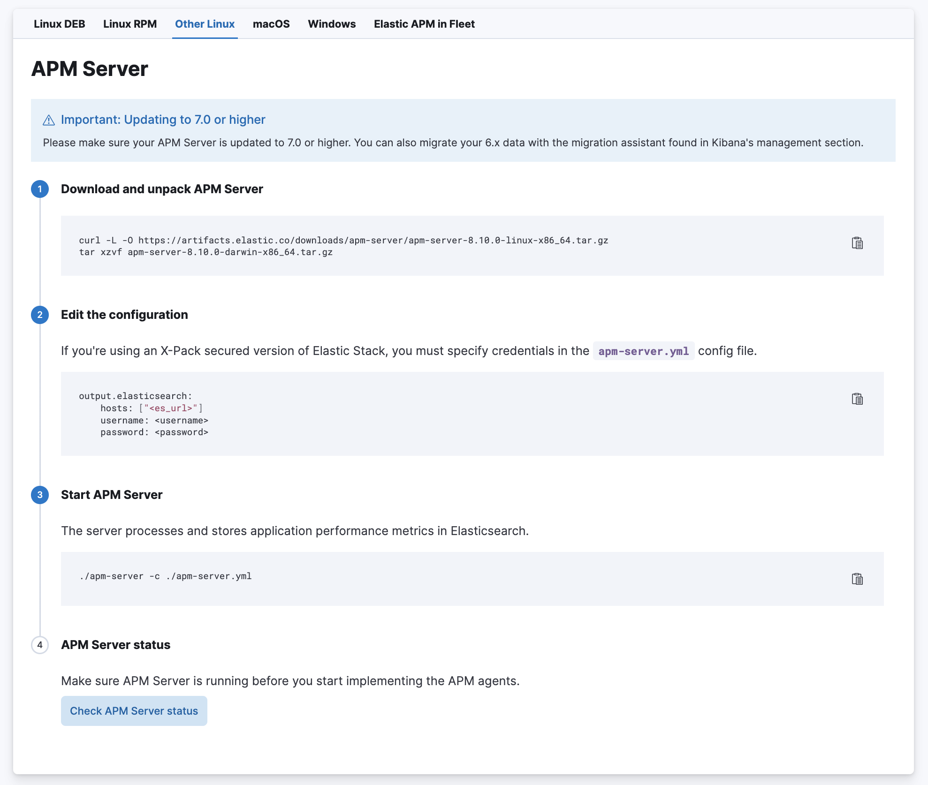
Task: Click the apm-server.yml inline code
Action: (644, 351)
